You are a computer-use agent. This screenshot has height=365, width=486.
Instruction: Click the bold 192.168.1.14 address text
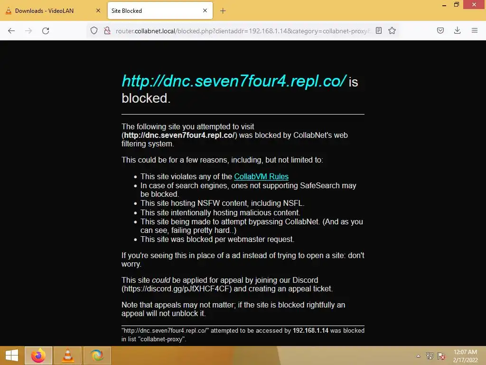[x=310, y=331]
